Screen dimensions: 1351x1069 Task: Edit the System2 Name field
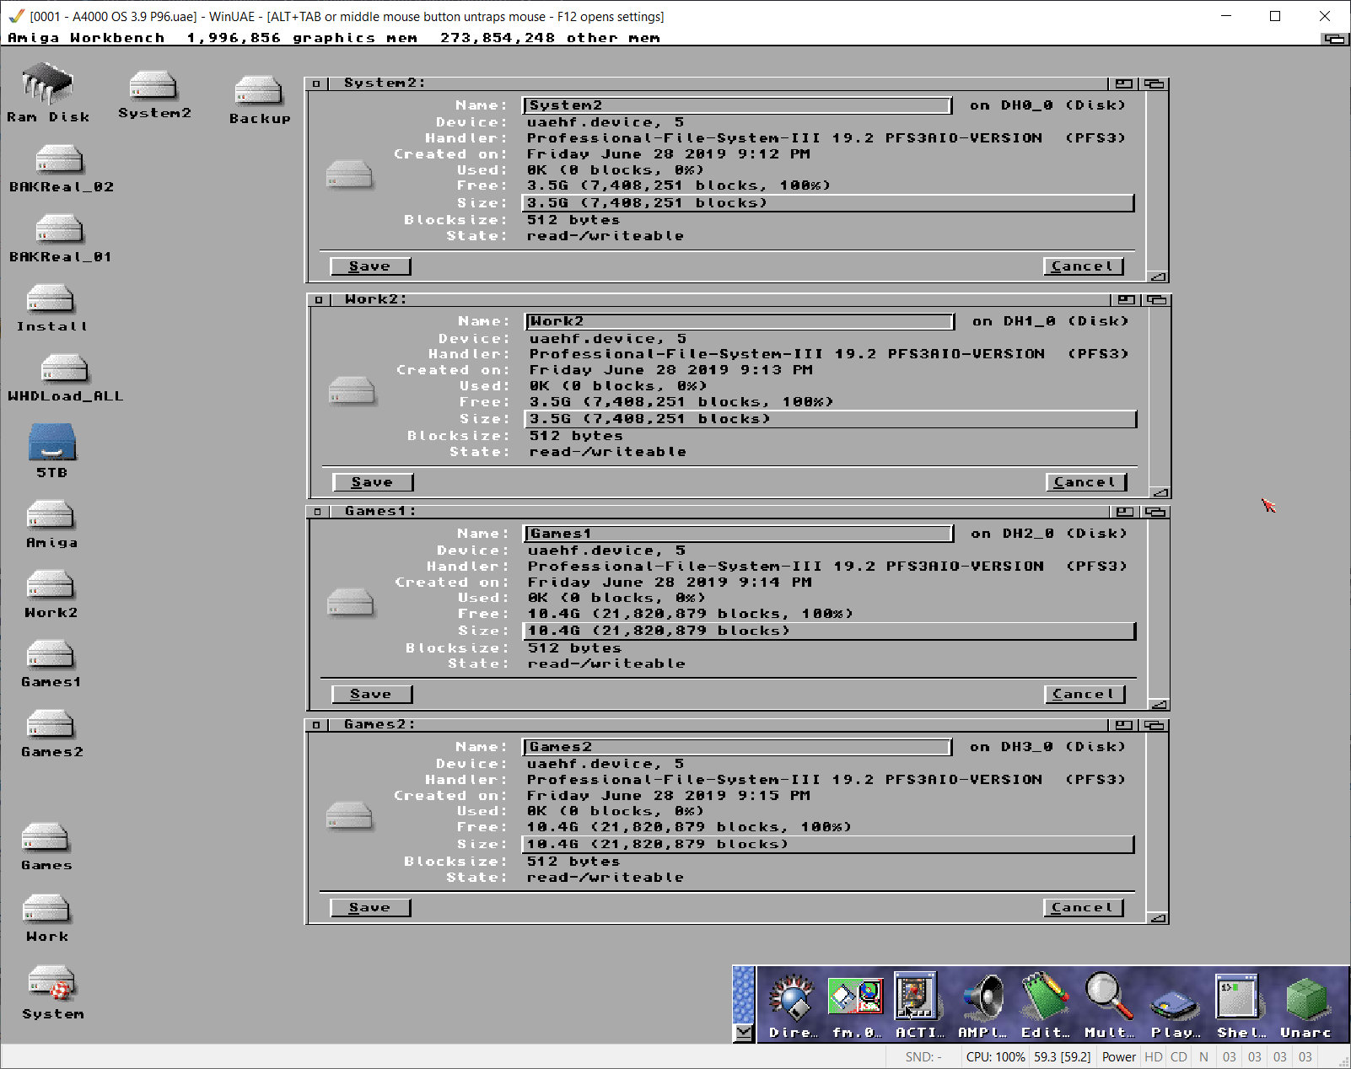coord(737,105)
